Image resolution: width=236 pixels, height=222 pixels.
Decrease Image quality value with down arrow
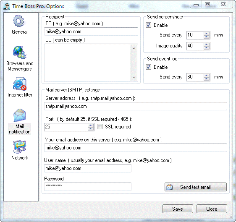click(207, 48)
